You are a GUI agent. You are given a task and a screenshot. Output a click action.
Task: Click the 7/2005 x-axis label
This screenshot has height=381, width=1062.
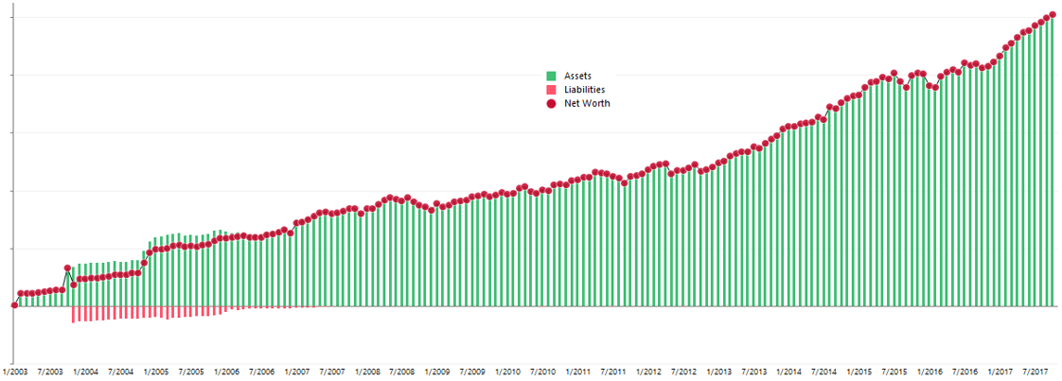point(191,372)
